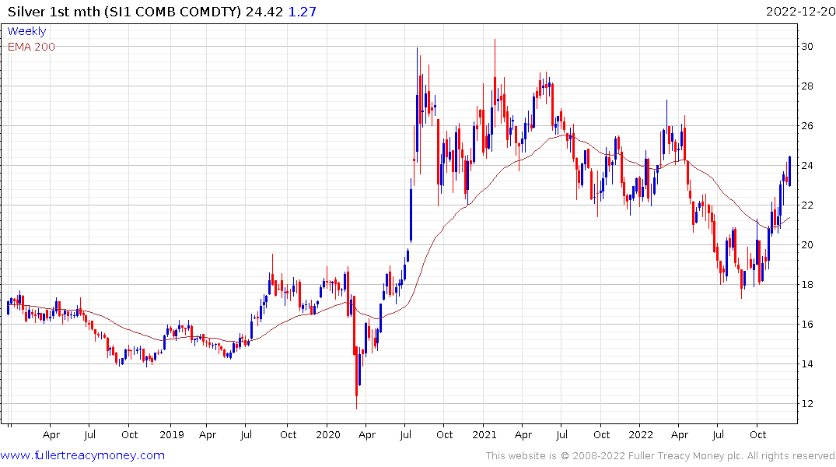The height and width of the screenshot is (467, 836).
Task: Select the blue change value 1.27
Action: pyautogui.click(x=303, y=12)
